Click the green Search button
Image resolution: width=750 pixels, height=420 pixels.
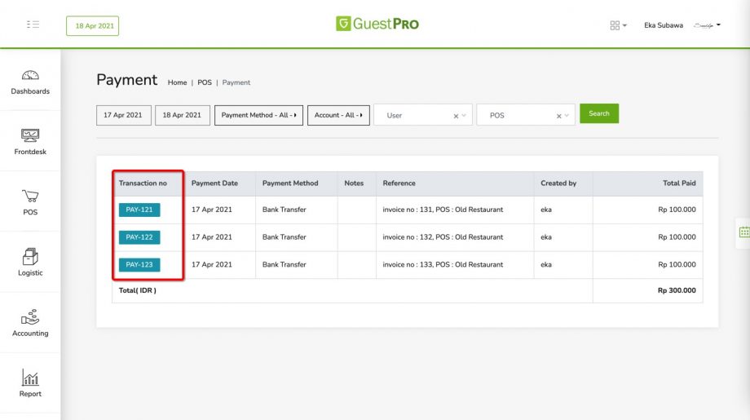(599, 113)
